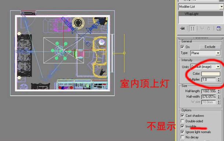This screenshot has width=224, height=141.
Task: Click the Exclude button
Action: pyautogui.click(x=210, y=47)
